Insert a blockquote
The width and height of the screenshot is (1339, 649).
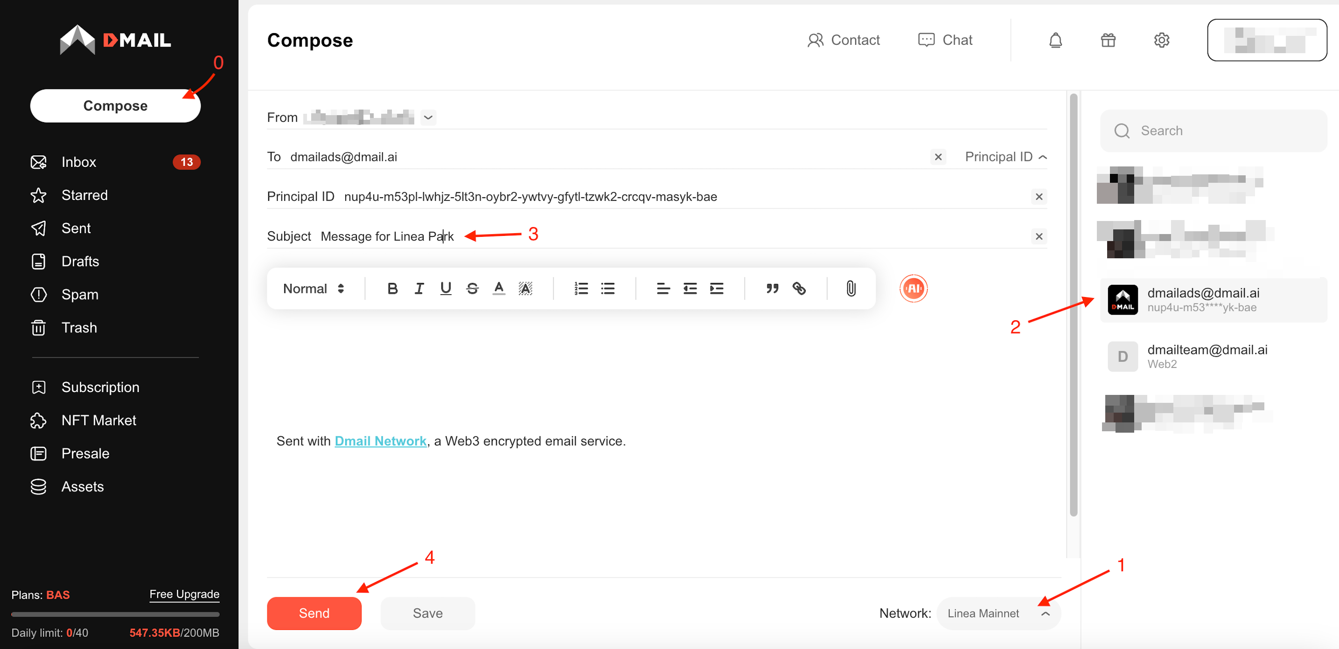pos(772,289)
